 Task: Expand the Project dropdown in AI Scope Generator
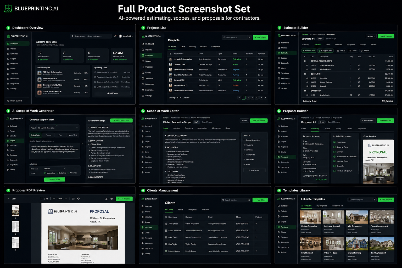point(54,128)
